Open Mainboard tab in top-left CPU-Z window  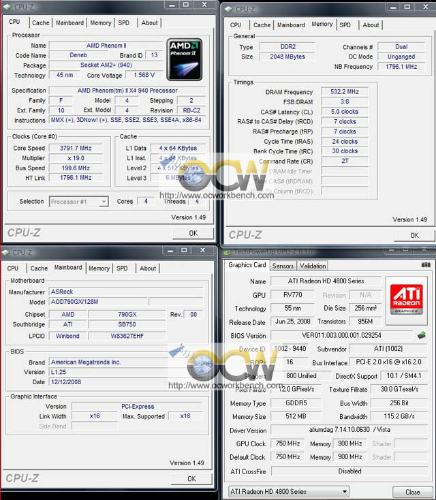coord(70,23)
